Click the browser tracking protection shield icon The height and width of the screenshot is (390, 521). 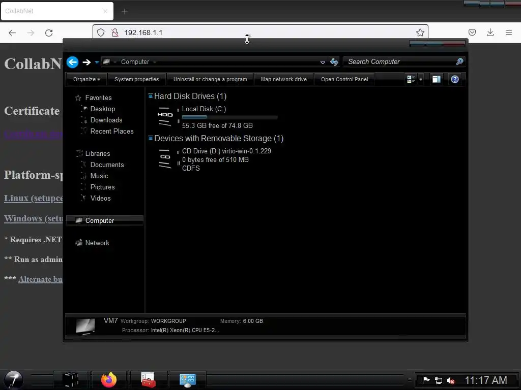(x=101, y=32)
